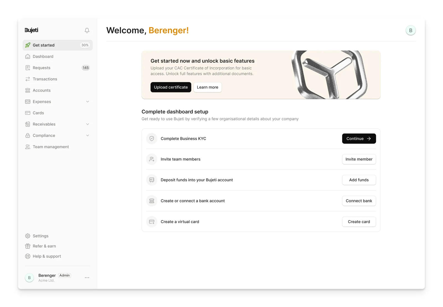Click the Bujeti logo
The width and height of the screenshot is (443, 307).
(32, 30)
